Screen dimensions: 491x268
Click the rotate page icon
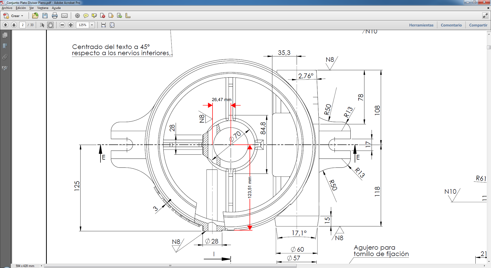111,16
